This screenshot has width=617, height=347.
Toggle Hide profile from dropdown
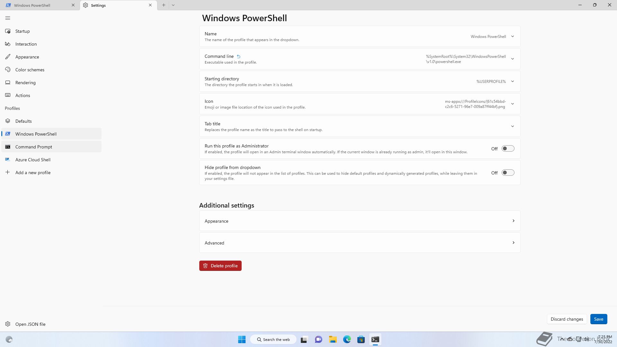click(508, 173)
